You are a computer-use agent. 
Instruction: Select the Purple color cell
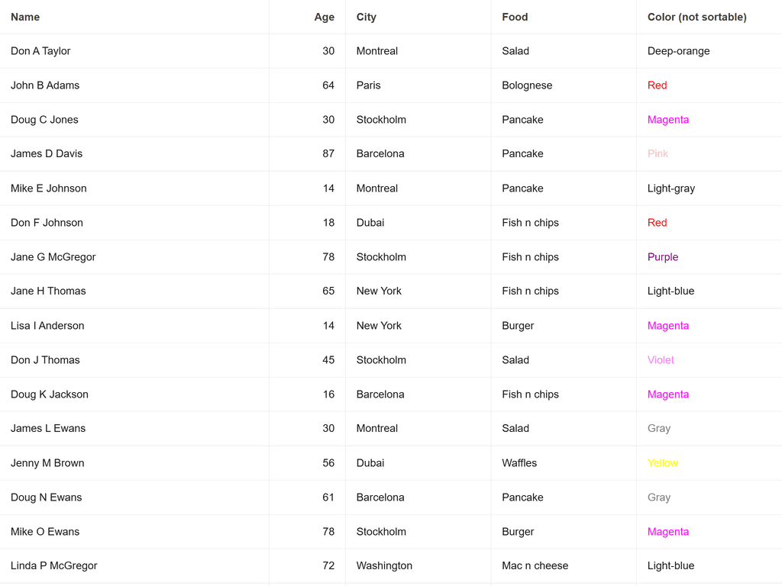(663, 257)
